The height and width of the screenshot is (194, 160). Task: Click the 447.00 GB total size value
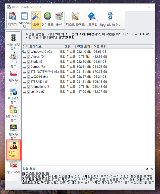(84, 92)
